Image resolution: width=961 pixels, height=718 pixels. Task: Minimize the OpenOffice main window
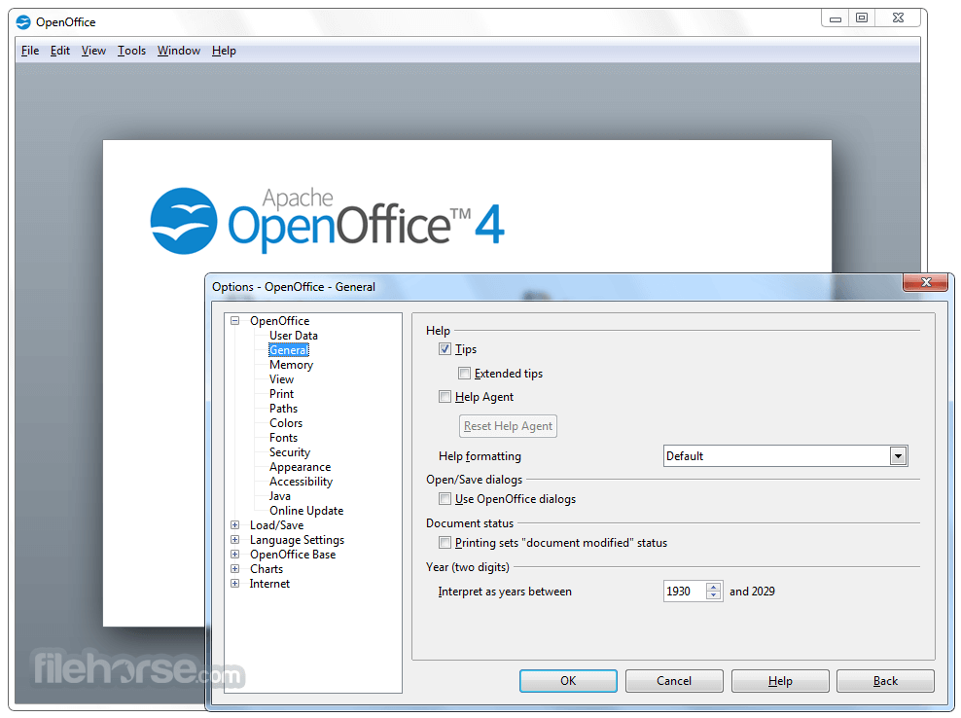(x=835, y=18)
